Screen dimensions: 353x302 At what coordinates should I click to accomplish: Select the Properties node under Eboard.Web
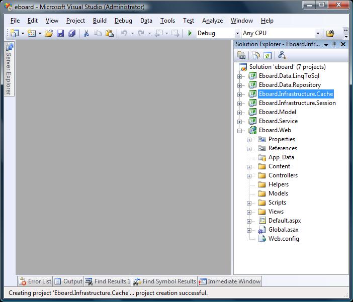pyautogui.click(x=282, y=139)
